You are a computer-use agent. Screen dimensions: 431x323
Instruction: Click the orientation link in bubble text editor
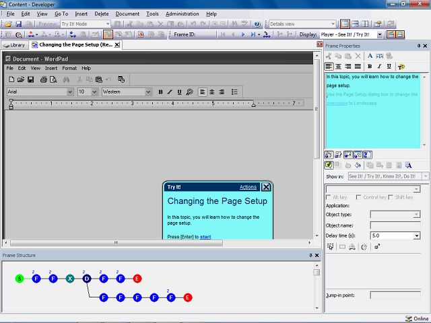(x=337, y=103)
